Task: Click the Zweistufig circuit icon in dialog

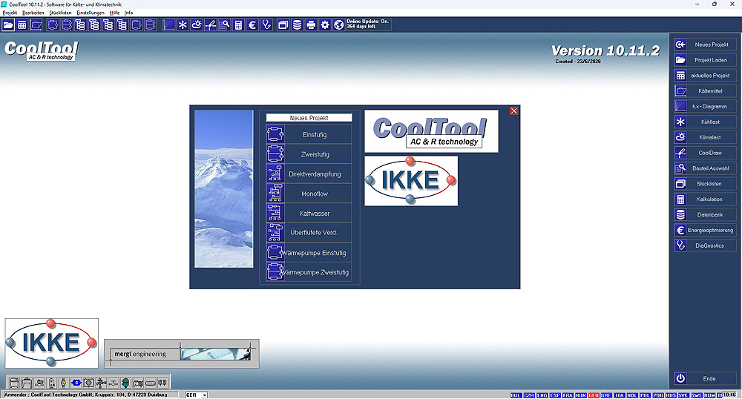Action: 275,154
